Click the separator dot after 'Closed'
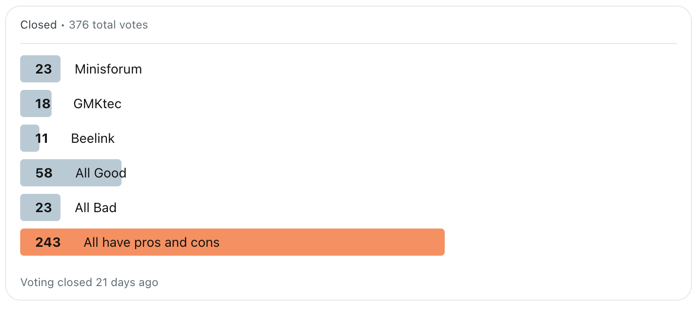Screen dimensions: 698x310 [x=63, y=25]
